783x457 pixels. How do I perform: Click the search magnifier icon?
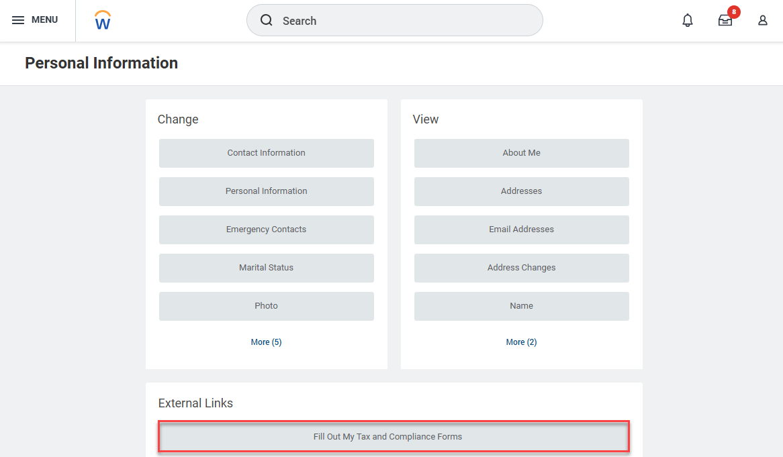click(266, 20)
